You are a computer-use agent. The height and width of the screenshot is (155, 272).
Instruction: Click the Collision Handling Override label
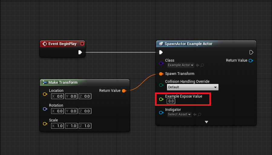coord(187,81)
